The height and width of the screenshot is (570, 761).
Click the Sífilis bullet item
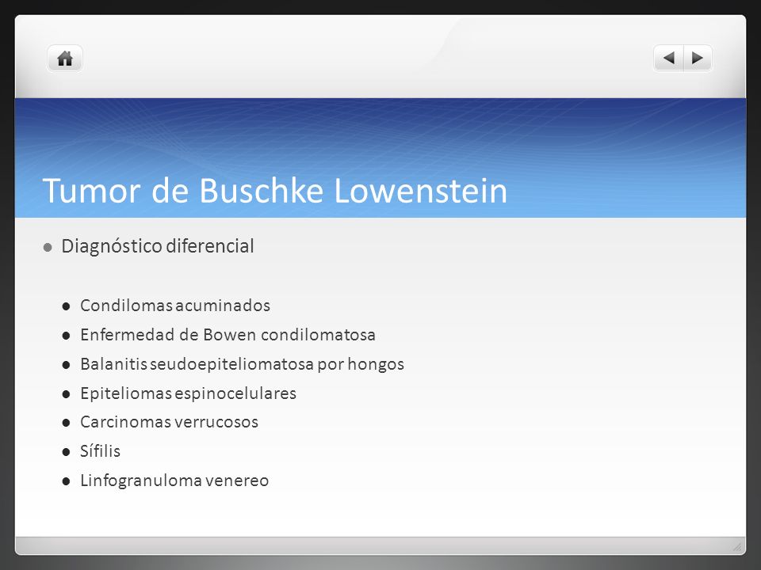pyautogui.click(x=100, y=450)
